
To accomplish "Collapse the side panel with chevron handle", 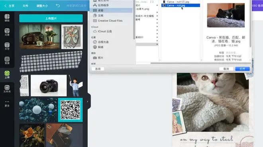I will [x=88, y=101].
